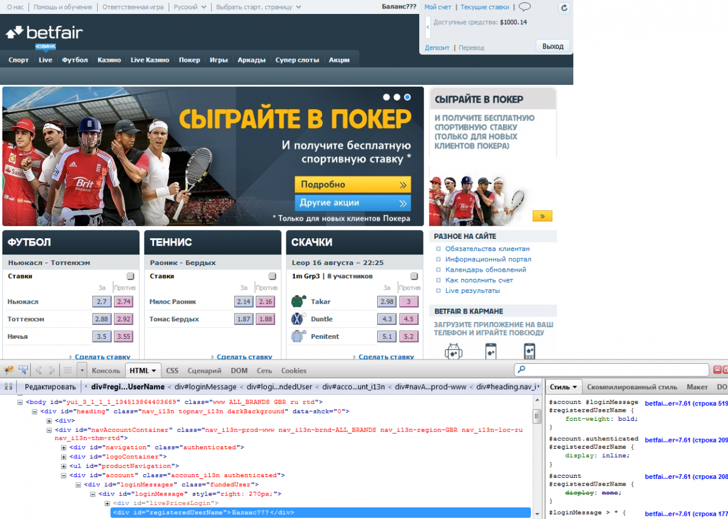The height and width of the screenshot is (519, 728).
Task: Select the third banner carousel dot
Action: (407, 97)
